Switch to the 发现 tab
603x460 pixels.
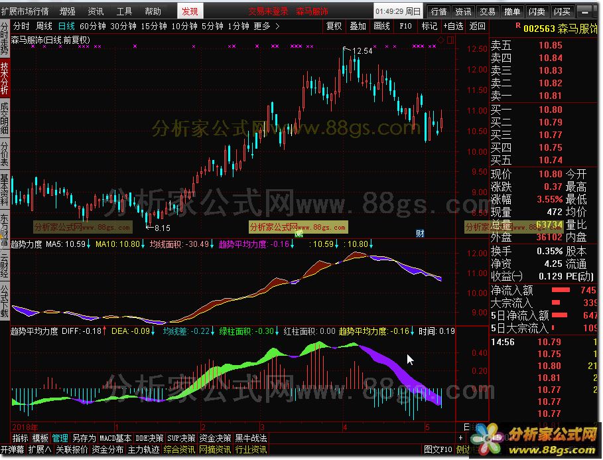point(190,11)
